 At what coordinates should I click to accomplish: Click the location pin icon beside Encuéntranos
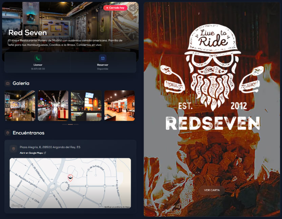click(7, 133)
